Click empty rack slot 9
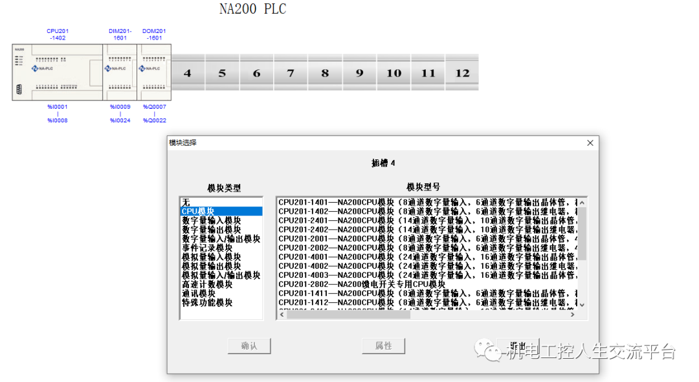 (360, 73)
